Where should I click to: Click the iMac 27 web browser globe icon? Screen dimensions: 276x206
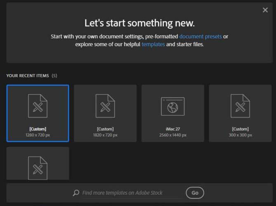click(173, 107)
